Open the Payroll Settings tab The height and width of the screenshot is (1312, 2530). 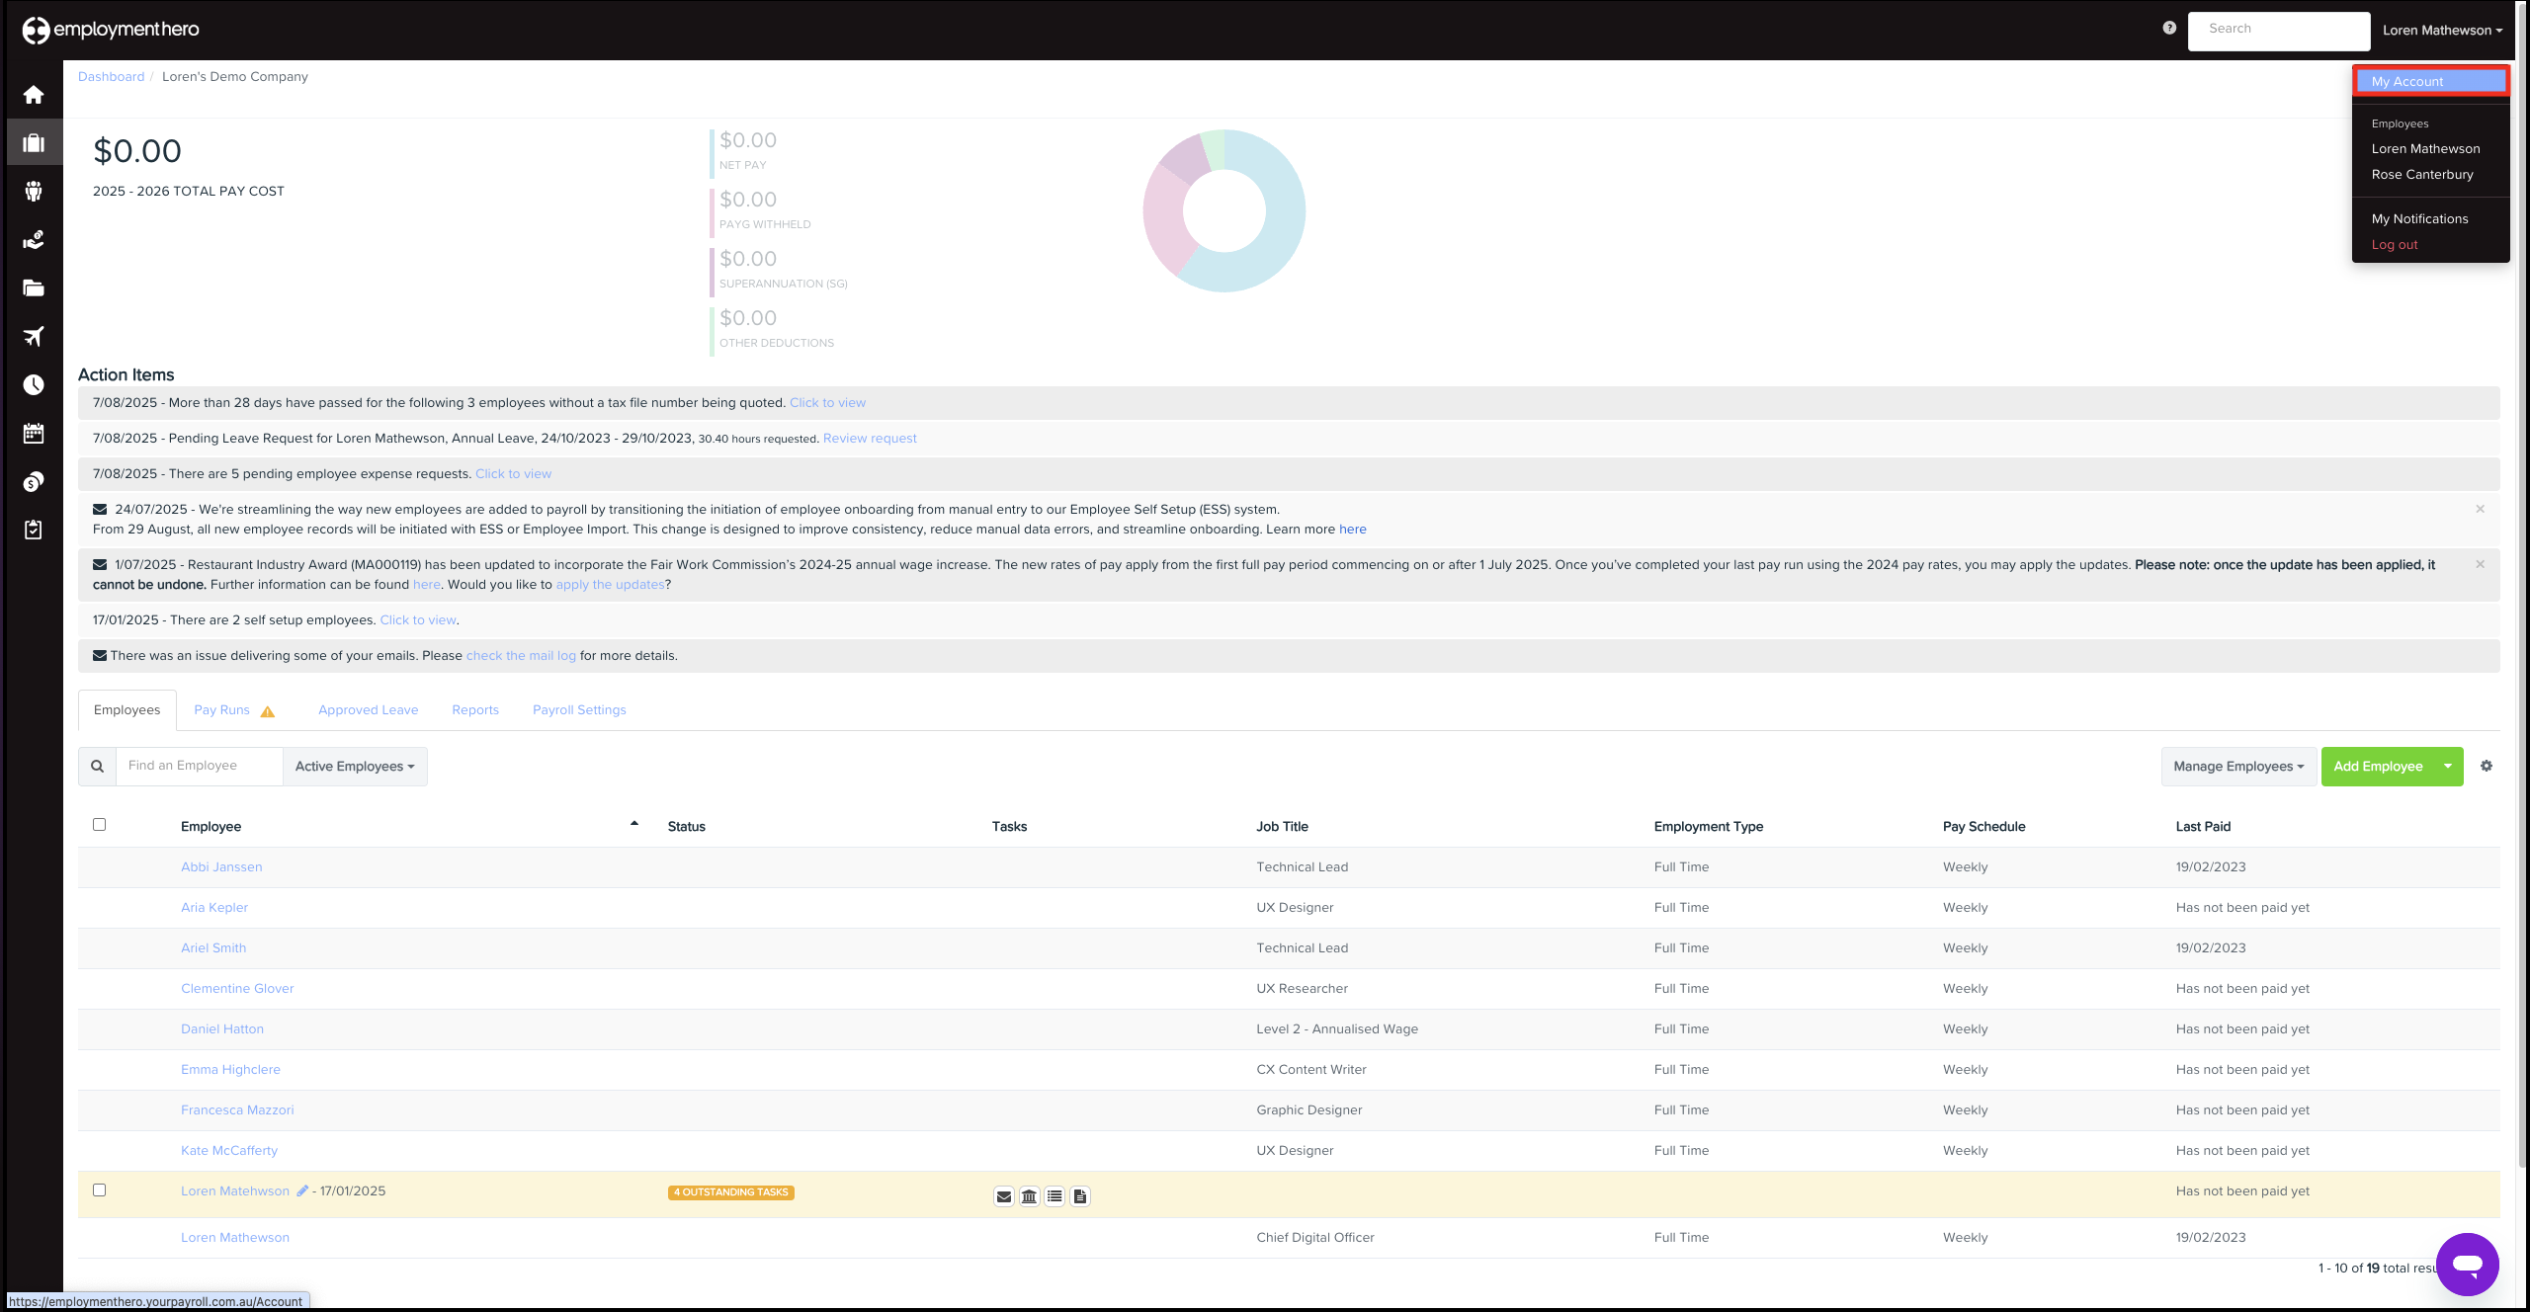pyautogui.click(x=578, y=709)
